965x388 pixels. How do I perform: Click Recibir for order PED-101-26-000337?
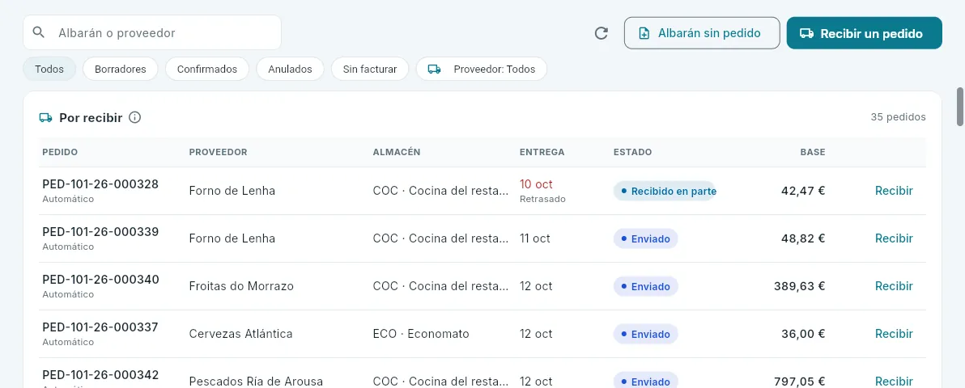coord(894,334)
